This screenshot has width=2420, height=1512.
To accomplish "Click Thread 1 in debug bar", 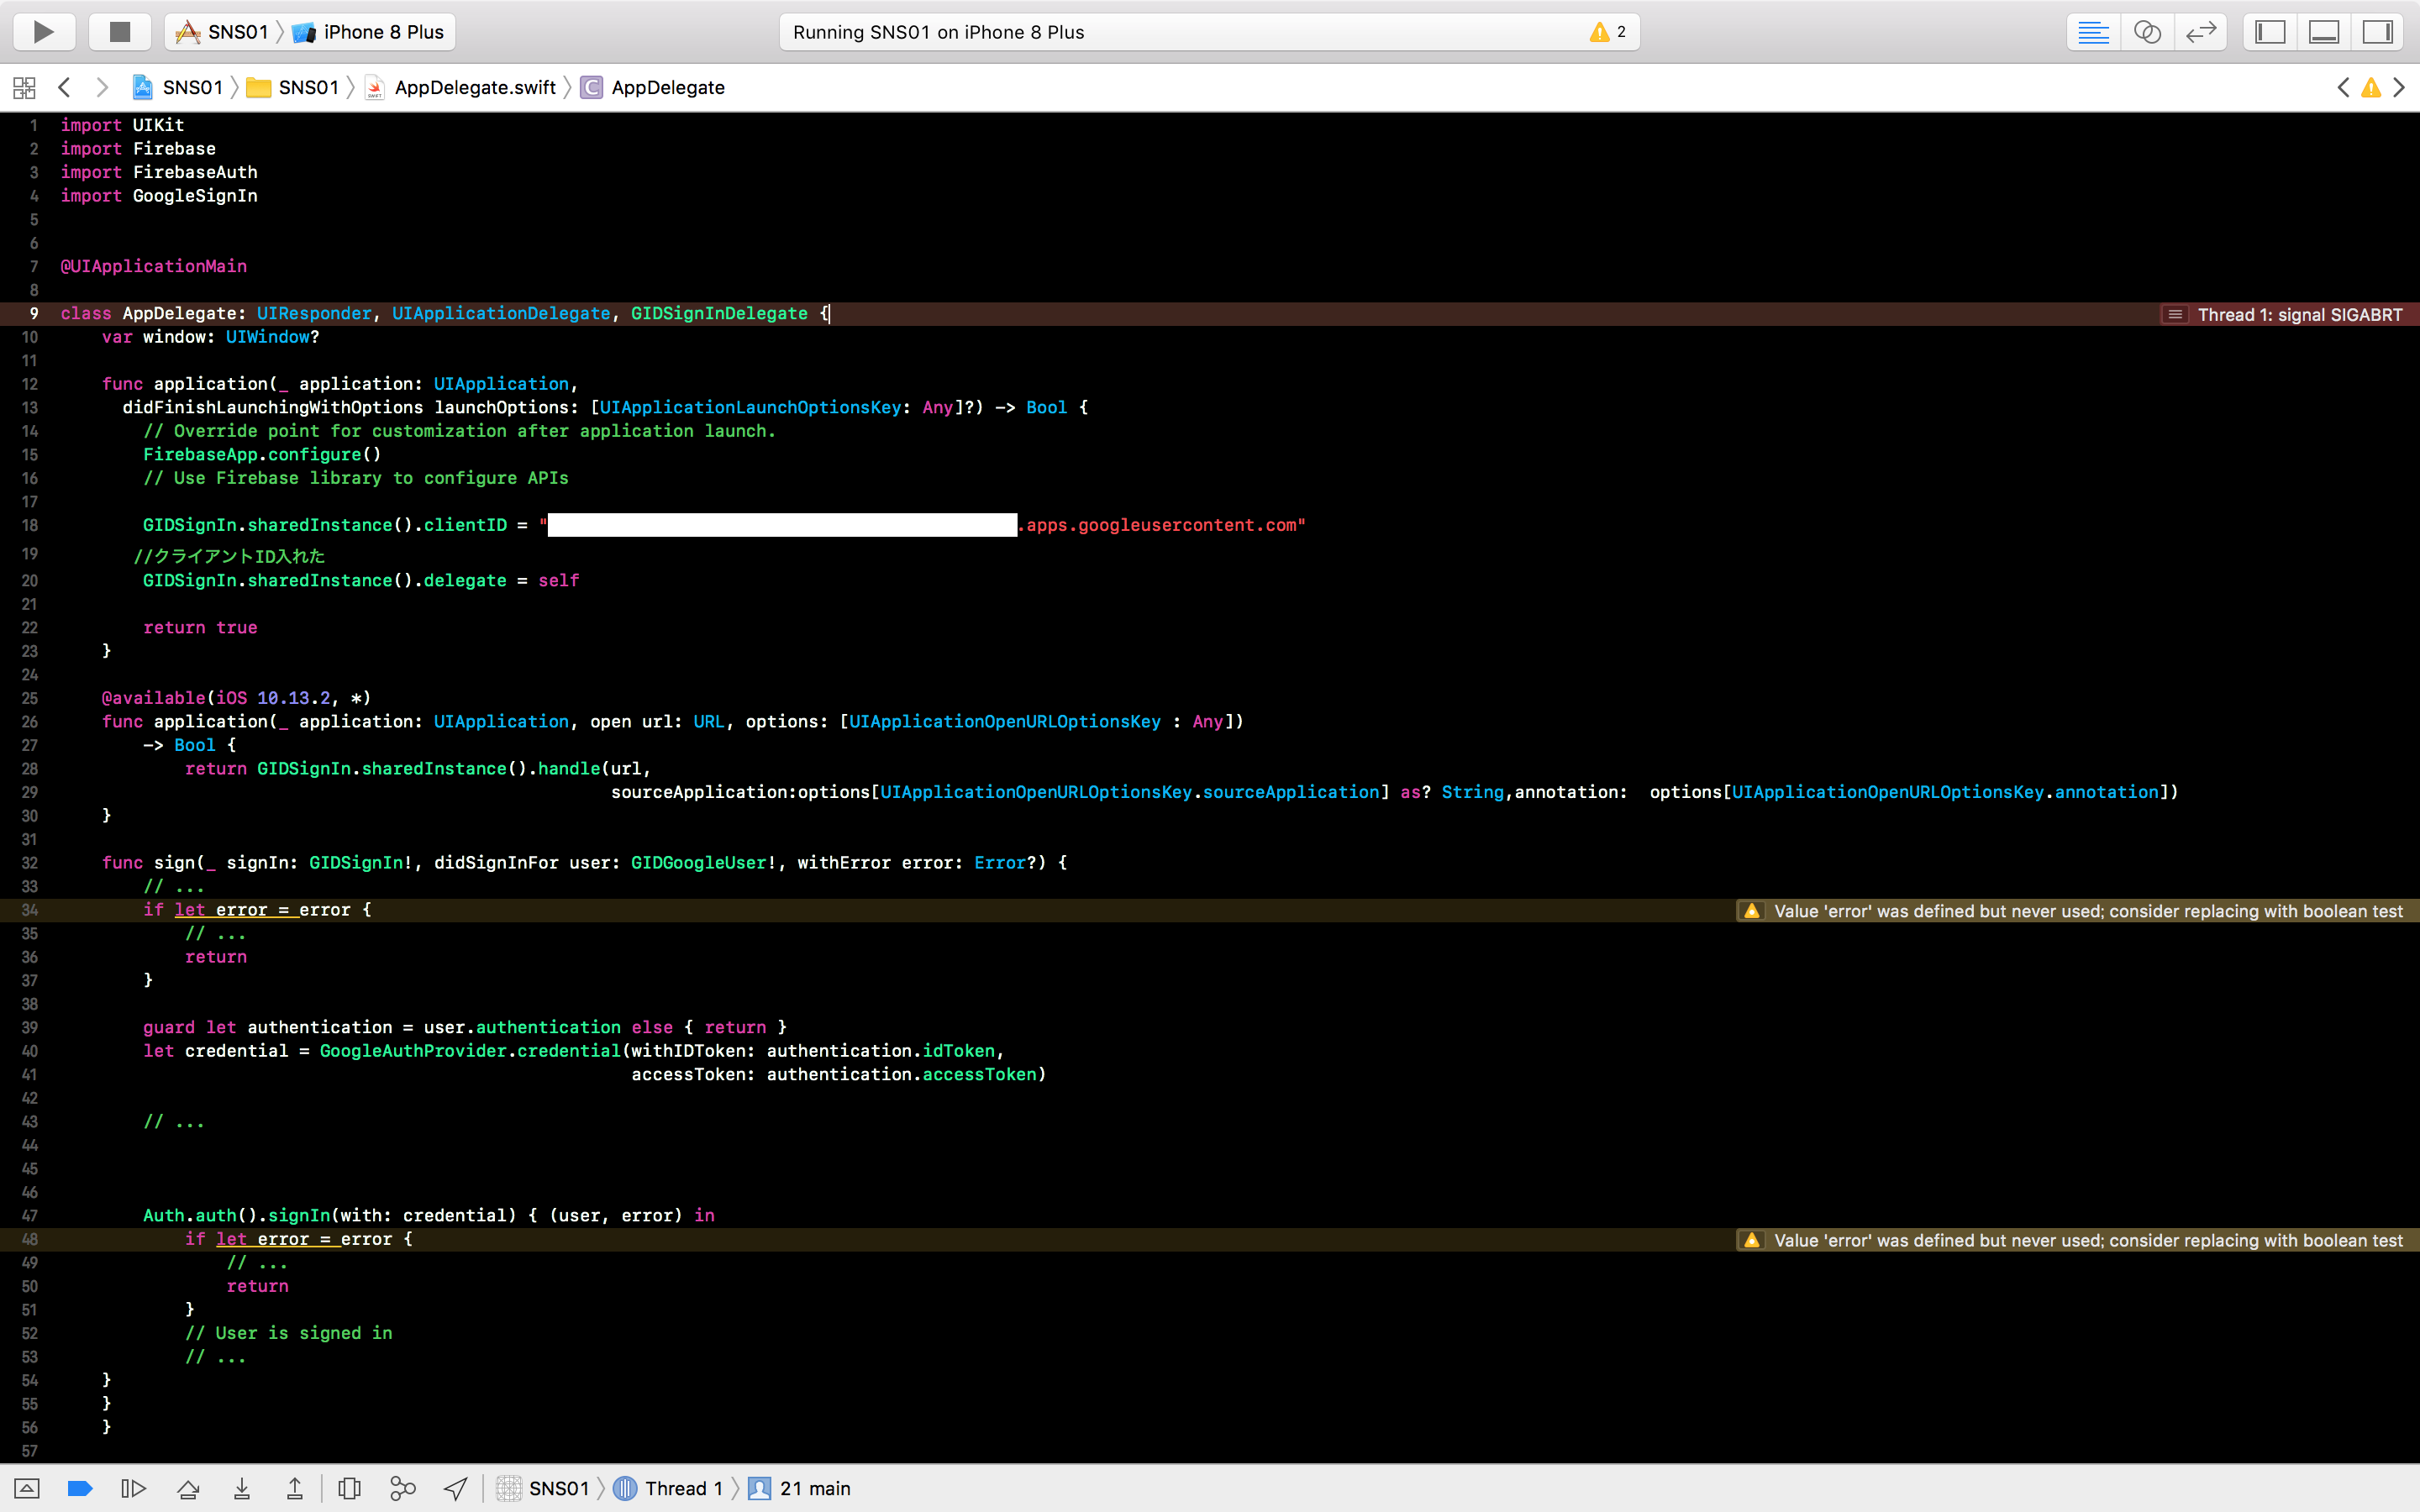I will click(x=683, y=1489).
